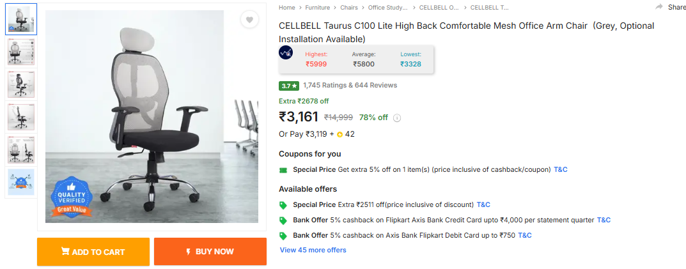The image size is (686, 269).
Task: Add chair to wishlist with heart icon
Action: pyautogui.click(x=250, y=20)
